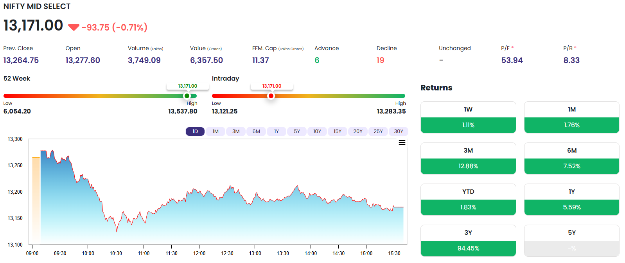Click the Intraday range gradient bar
The height and width of the screenshot is (263, 625).
309,96
